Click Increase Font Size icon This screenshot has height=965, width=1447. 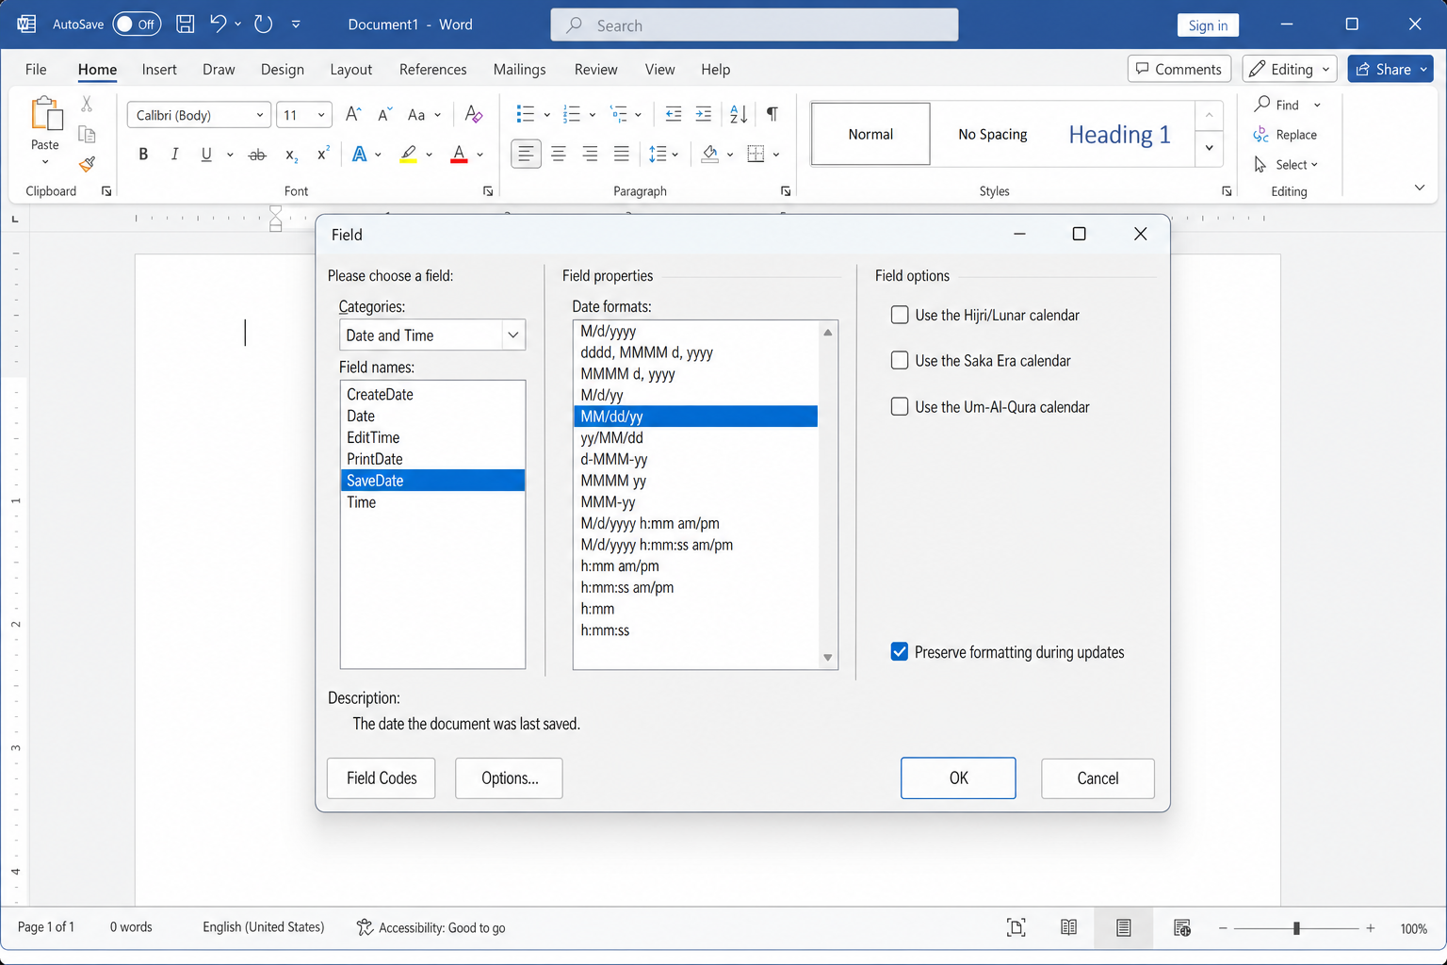(353, 115)
